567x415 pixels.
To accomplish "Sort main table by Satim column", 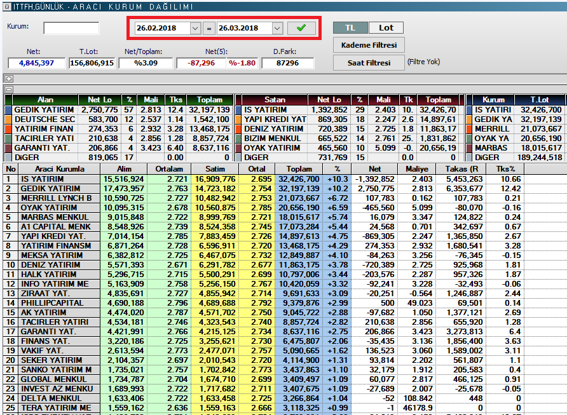I will click(215, 169).
